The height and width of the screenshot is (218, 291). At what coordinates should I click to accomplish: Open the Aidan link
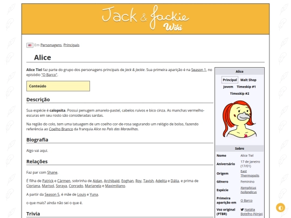pos(97,181)
